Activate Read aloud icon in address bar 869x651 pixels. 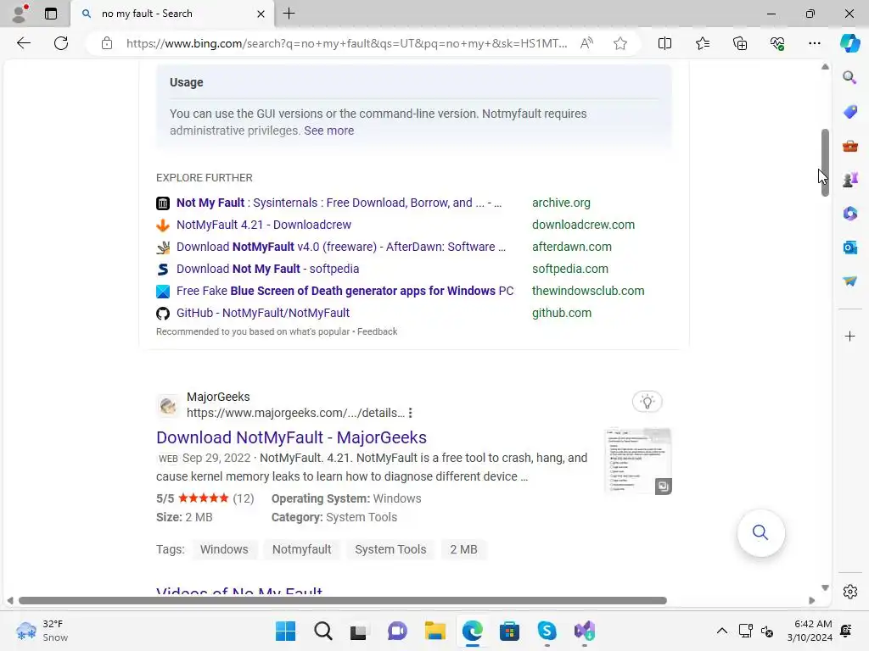pyautogui.click(x=586, y=43)
